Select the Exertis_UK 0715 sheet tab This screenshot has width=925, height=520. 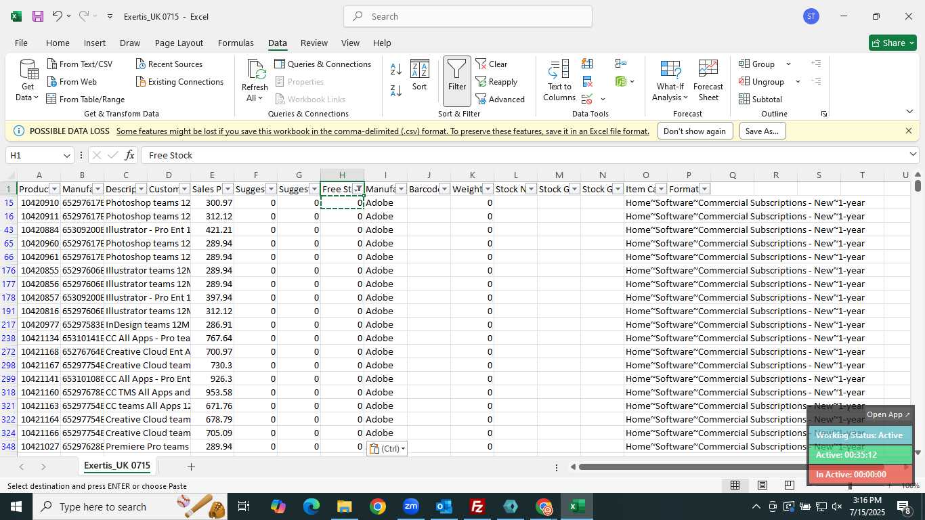click(117, 466)
